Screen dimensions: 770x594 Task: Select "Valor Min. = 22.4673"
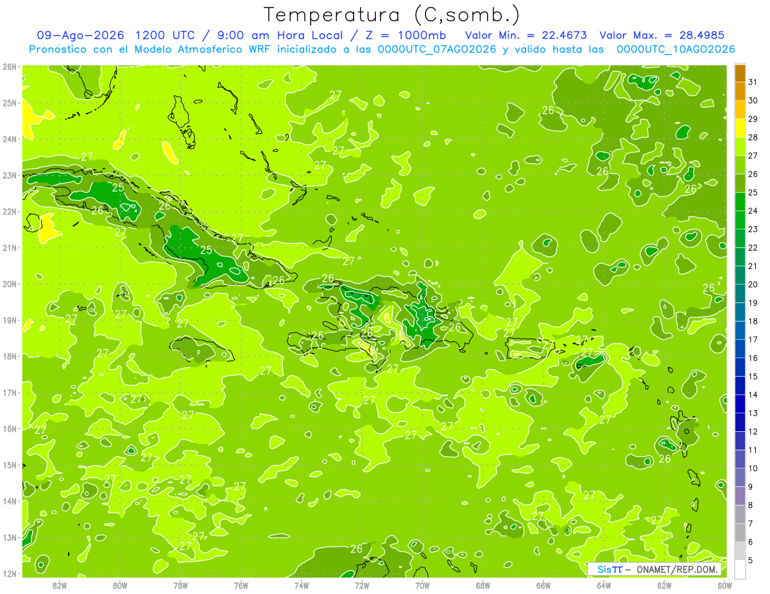[x=526, y=35]
